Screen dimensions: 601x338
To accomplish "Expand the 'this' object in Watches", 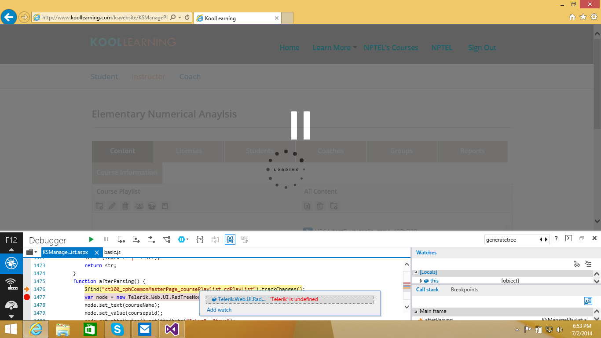I will click(x=421, y=281).
